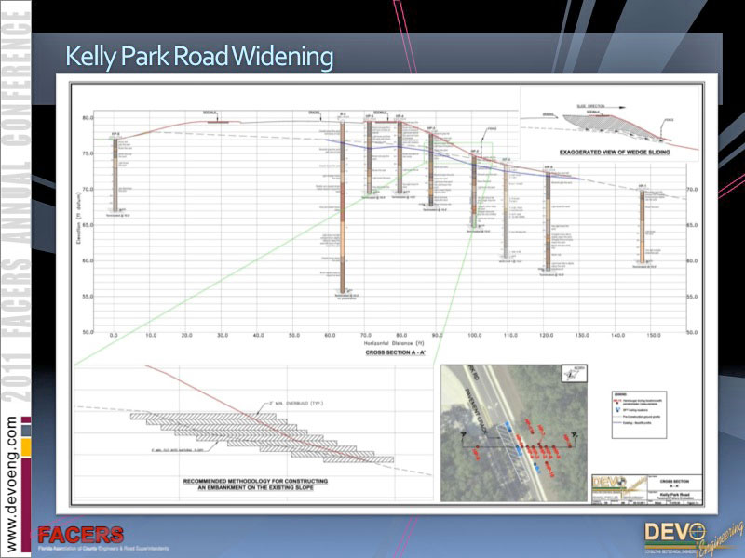The width and height of the screenshot is (745, 558).
Task: Click the Kelly Park Road Widening slide title
Action: 198,58
